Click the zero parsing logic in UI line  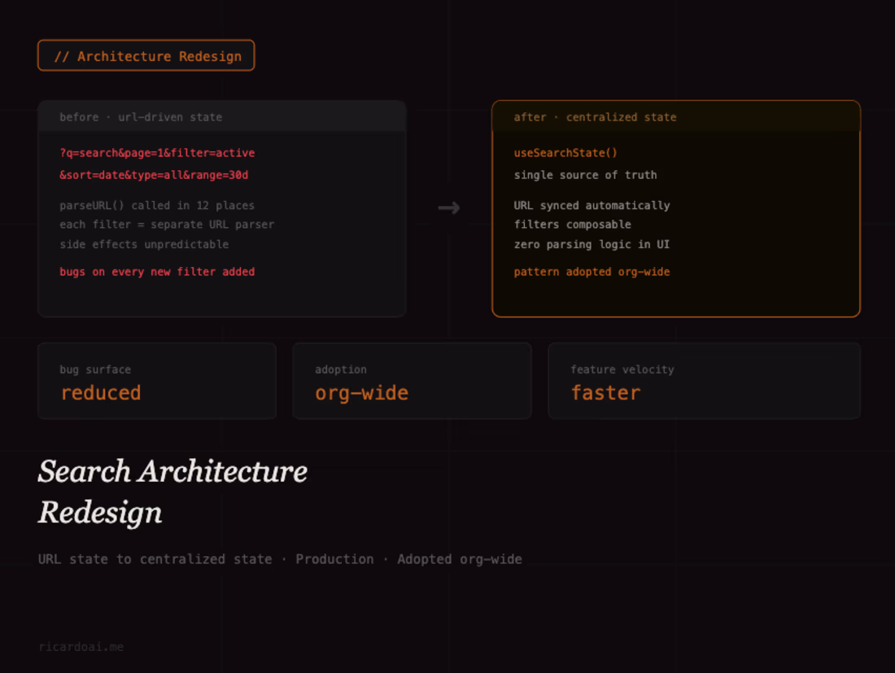pyautogui.click(x=591, y=244)
